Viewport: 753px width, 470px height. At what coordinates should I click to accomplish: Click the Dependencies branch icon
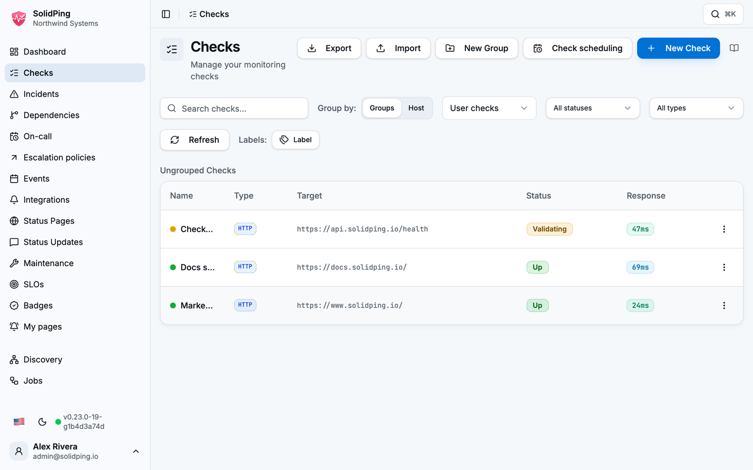[14, 115]
